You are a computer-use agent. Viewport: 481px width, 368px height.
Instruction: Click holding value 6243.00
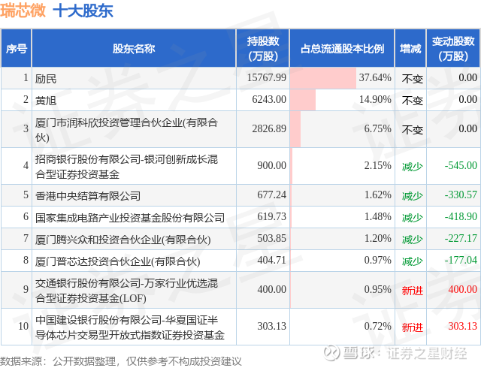(269, 99)
